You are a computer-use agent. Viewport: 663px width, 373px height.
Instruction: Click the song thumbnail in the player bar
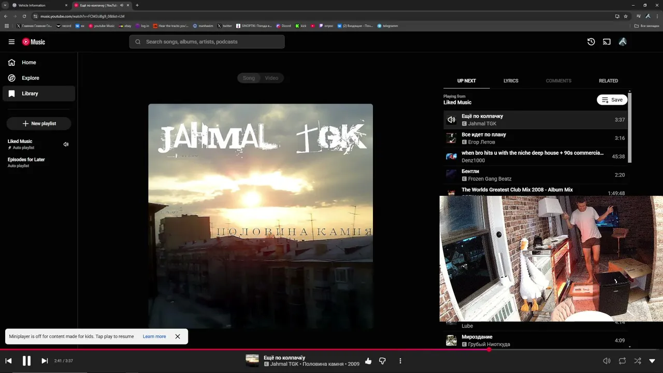pyautogui.click(x=252, y=361)
